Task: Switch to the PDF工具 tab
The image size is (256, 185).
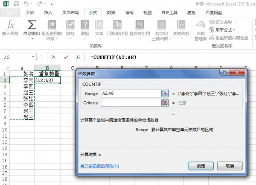Action: pyautogui.click(x=169, y=12)
